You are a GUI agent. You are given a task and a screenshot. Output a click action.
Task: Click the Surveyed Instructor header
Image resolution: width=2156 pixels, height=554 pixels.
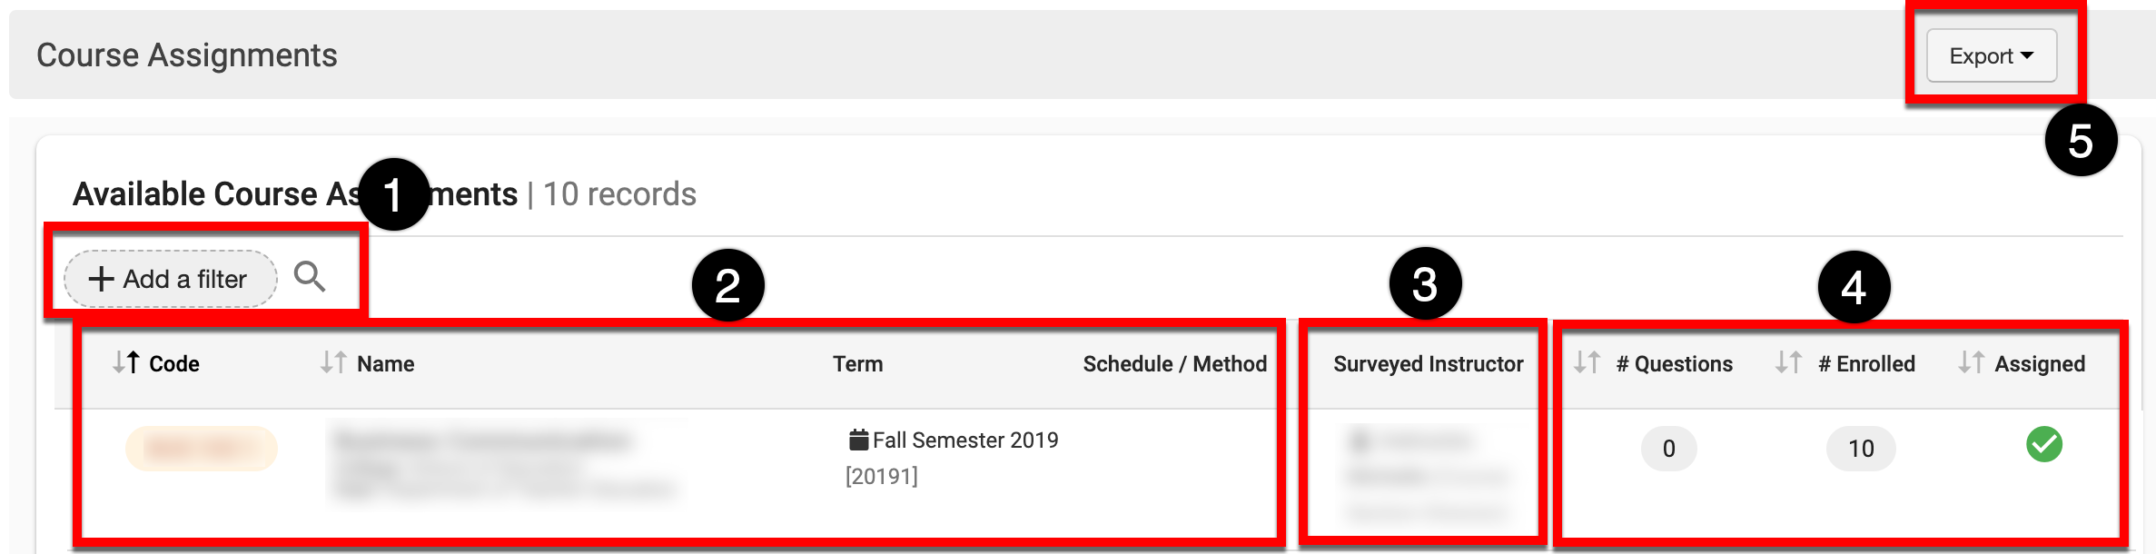(1428, 364)
